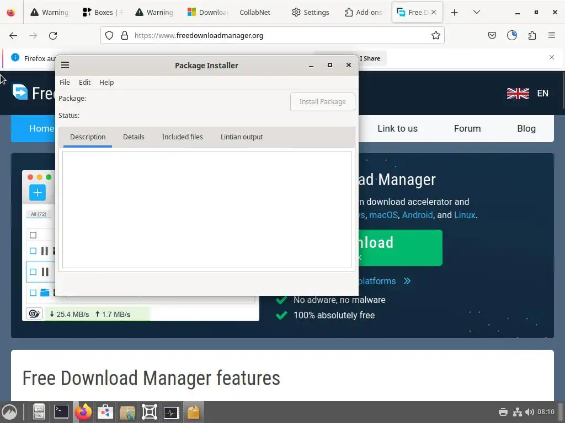Open the package with globe taskbar icon
The image size is (565, 423).
click(127, 412)
